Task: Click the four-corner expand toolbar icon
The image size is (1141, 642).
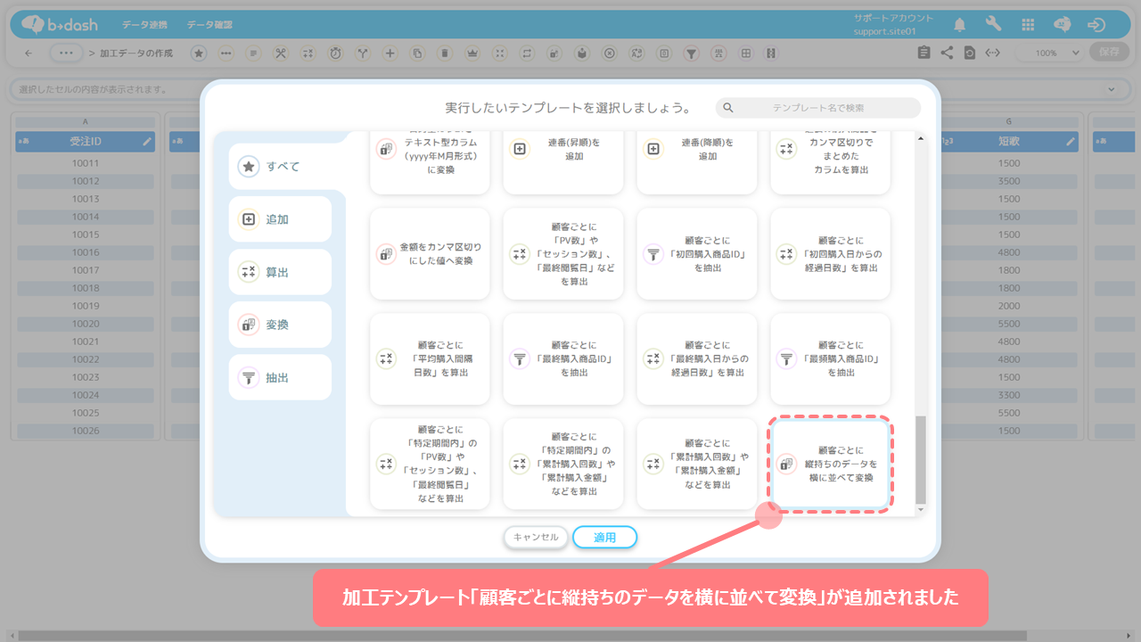Action: click(500, 53)
